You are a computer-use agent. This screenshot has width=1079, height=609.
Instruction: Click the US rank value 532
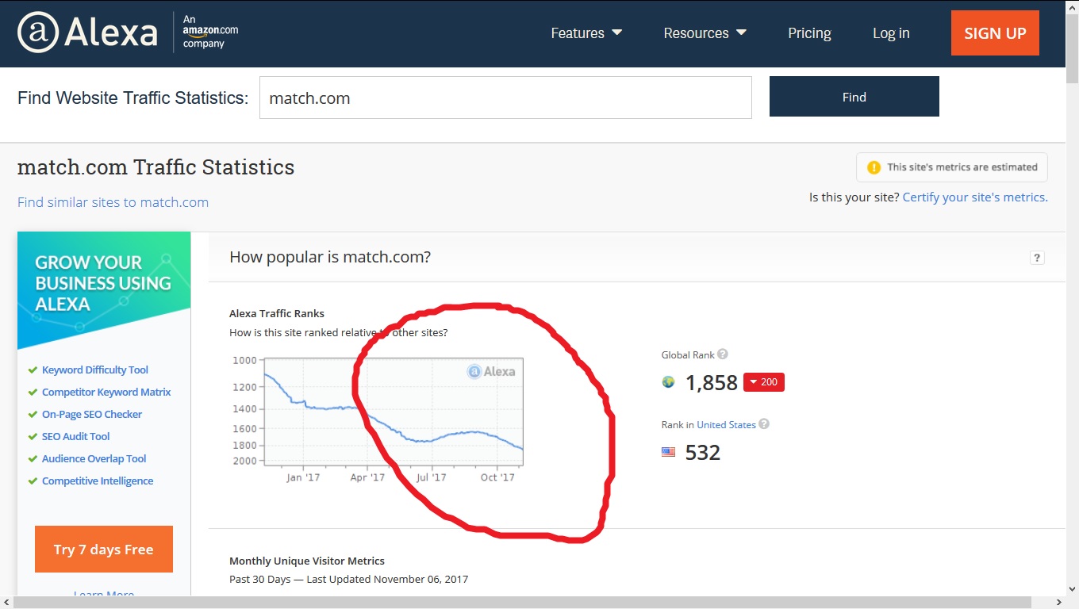(x=703, y=453)
